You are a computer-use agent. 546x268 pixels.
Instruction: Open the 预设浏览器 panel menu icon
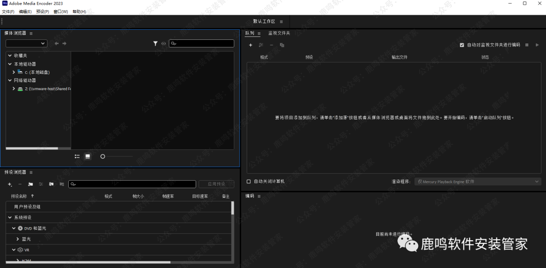[31, 173]
